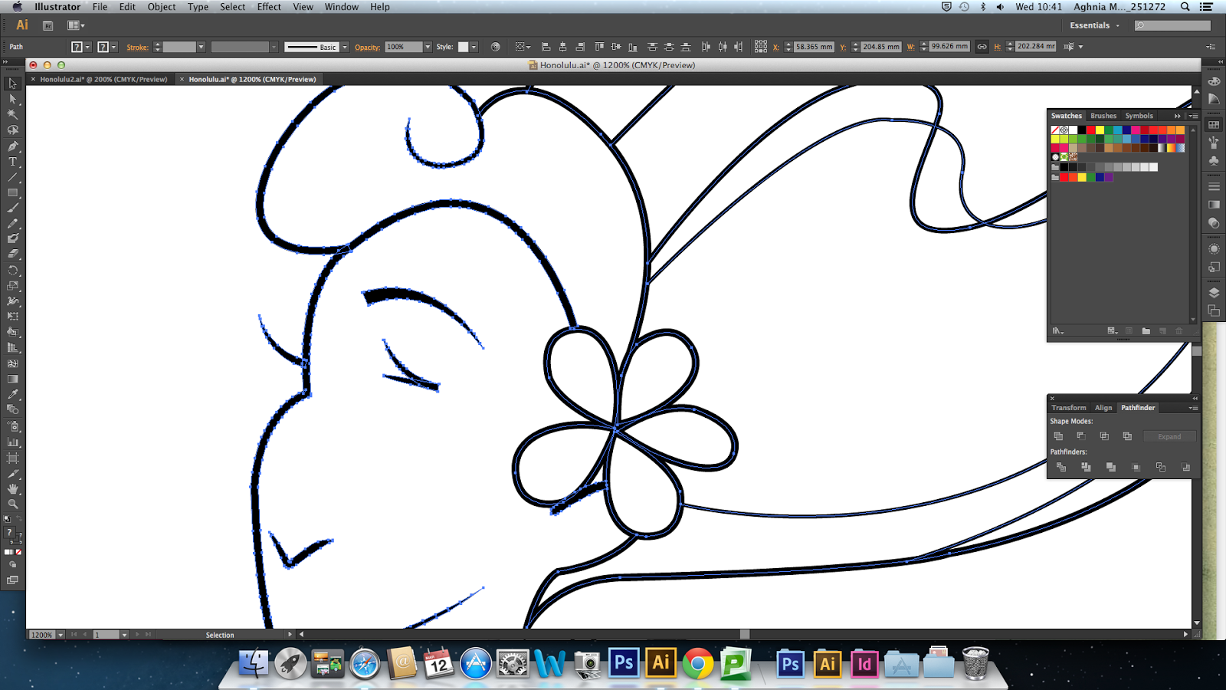This screenshot has height=690, width=1226.
Task: Choose the Hand tool
Action: coord(12,489)
